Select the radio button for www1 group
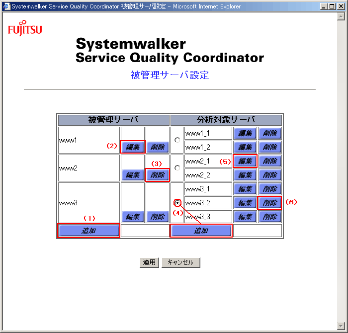Screen dimensions: 348x333 click(x=177, y=140)
